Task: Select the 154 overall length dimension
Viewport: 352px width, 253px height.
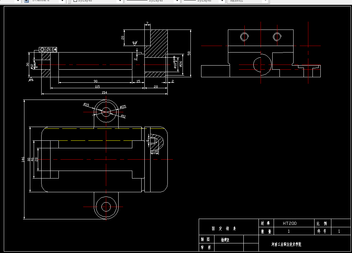Action: pos(104,92)
